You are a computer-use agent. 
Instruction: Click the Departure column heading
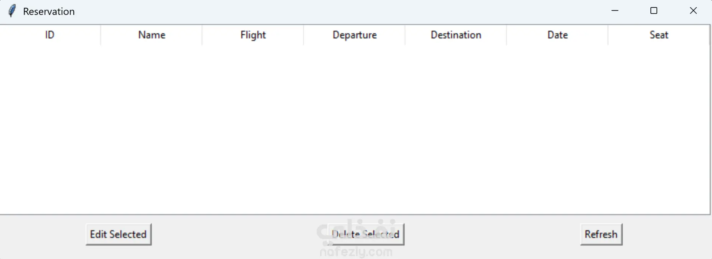(355, 35)
